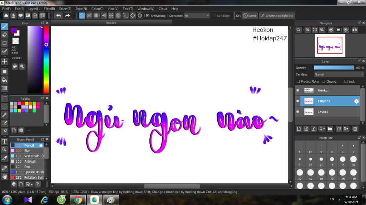Select the rectangular Select tool
Viewport: 366px width, 205px height.
[x=4, y=98]
